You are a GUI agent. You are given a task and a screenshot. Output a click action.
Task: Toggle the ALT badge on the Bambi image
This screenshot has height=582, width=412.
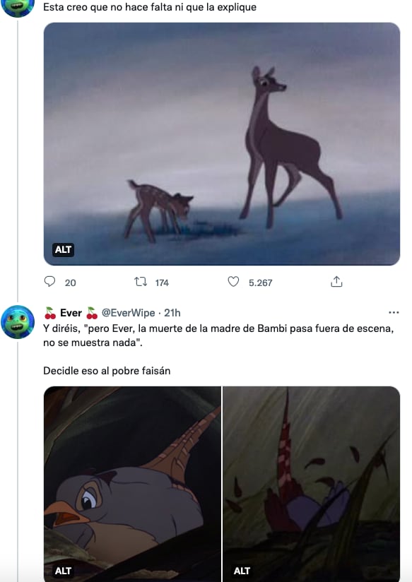[x=64, y=249]
